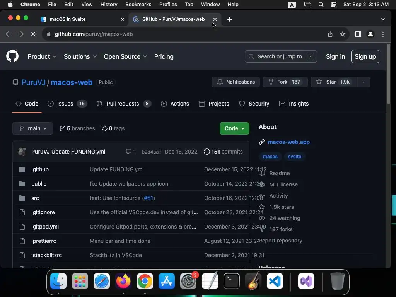Switch to the Pull requests tab
This screenshot has width=396, height=297.
[124, 104]
